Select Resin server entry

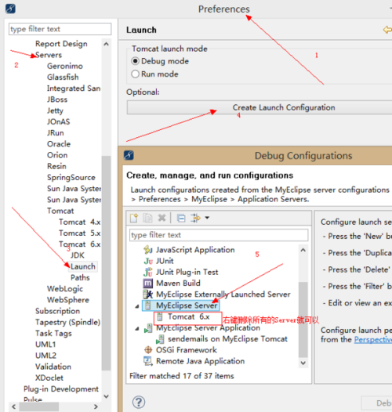(x=56, y=166)
